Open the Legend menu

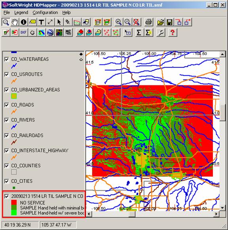(21, 13)
